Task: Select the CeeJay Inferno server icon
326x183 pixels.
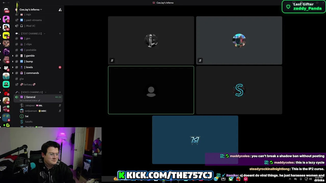Action: [6, 108]
